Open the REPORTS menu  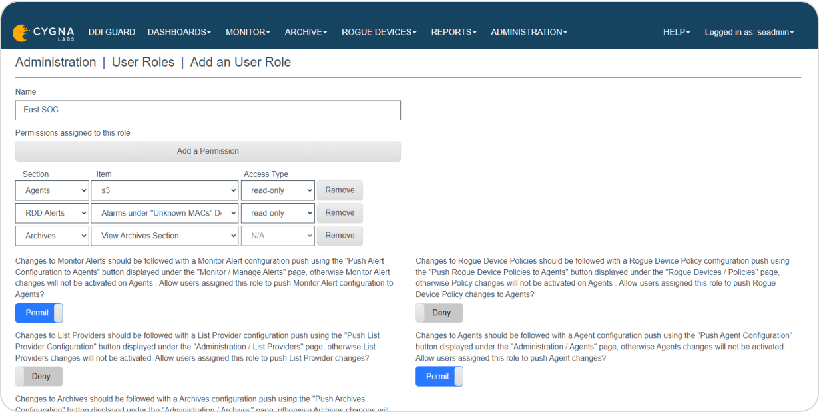pos(453,31)
